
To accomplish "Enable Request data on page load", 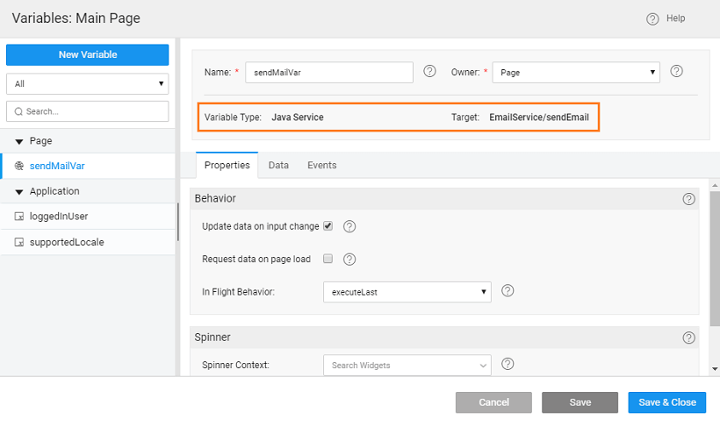I will (x=328, y=259).
